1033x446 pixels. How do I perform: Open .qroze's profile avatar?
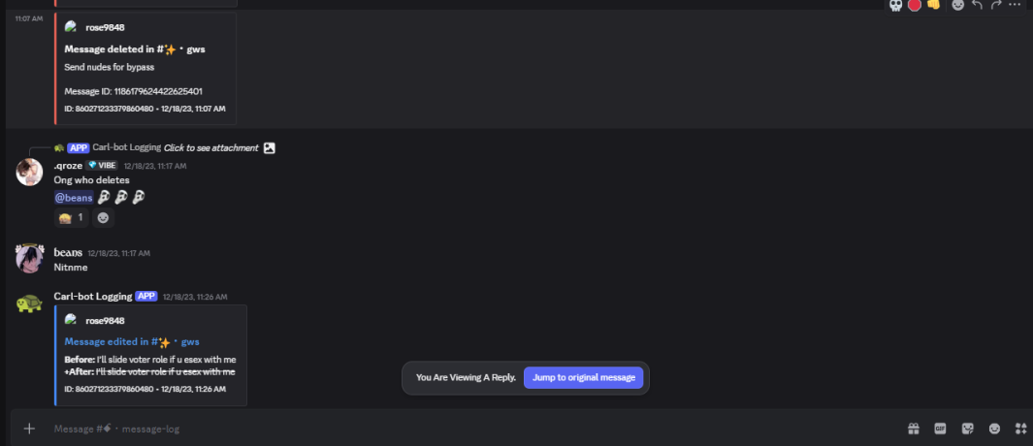tap(29, 172)
